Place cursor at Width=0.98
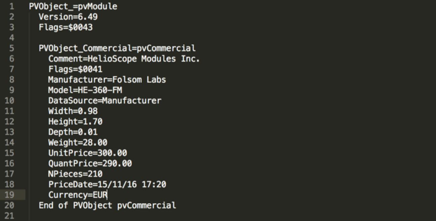The image size is (436, 221). pos(73,111)
